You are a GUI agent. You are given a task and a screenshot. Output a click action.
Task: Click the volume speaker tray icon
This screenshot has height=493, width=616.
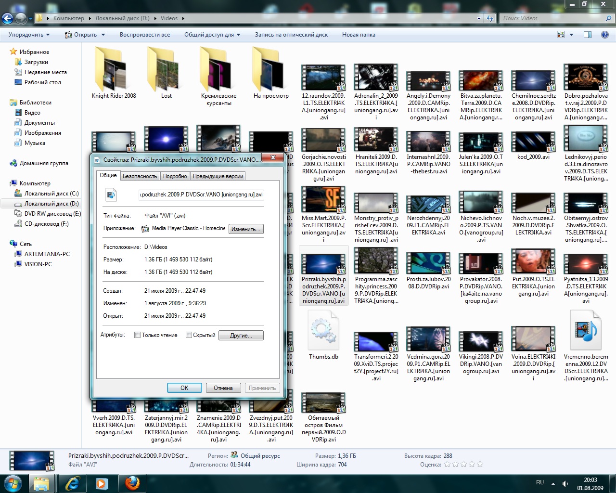point(565,483)
